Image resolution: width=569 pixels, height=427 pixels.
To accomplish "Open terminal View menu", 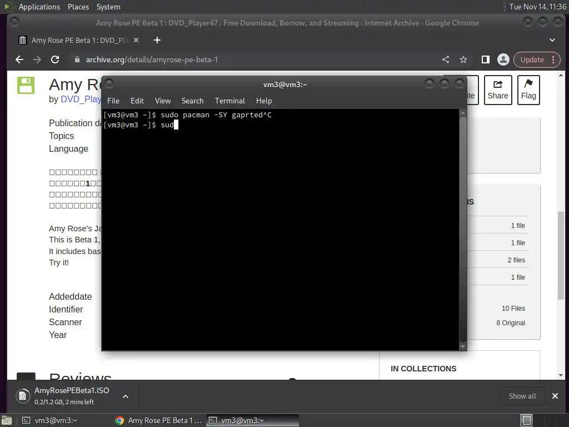I will pos(163,101).
